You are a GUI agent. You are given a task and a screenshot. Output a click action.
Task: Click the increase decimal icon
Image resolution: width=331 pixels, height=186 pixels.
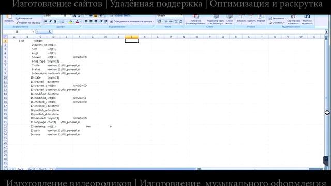pyautogui.click(x=176, y=21)
